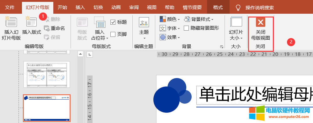Viewport: 313px width, 123px height.
Task: Open the Background Styles (背景样式) dropdown
Action: point(199,19)
